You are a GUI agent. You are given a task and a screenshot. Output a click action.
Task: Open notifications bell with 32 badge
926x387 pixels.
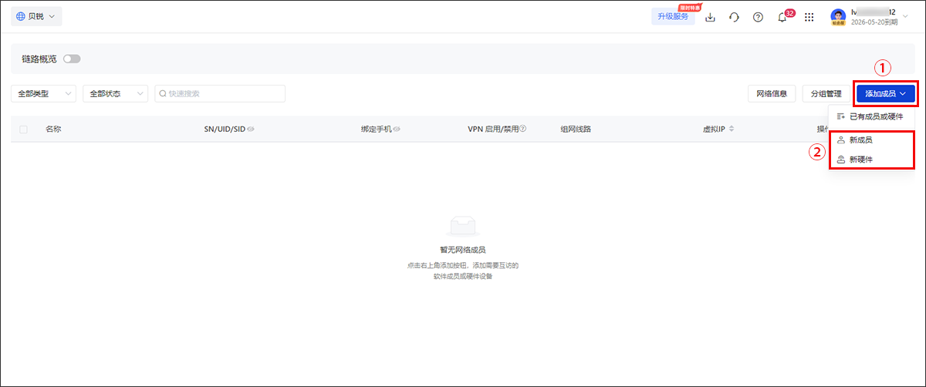pos(782,17)
